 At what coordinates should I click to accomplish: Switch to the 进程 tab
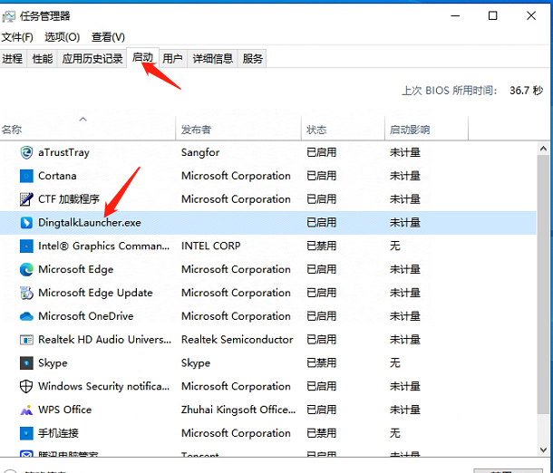(x=13, y=59)
